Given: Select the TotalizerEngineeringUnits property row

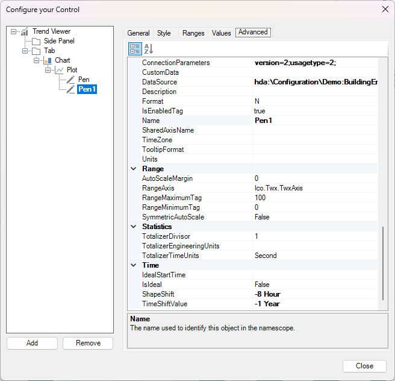Looking at the screenshot, I should pos(259,246).
